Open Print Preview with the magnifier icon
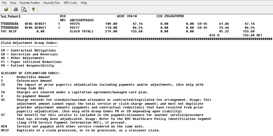Image resolution: width=273 pixels, height=136 pixels. coord(24,10)
